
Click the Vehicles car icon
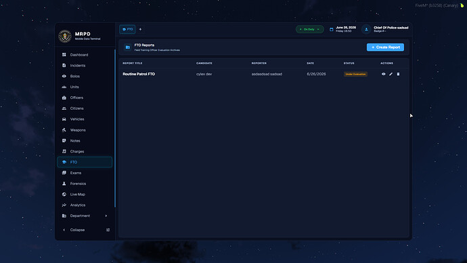[64, 119]
